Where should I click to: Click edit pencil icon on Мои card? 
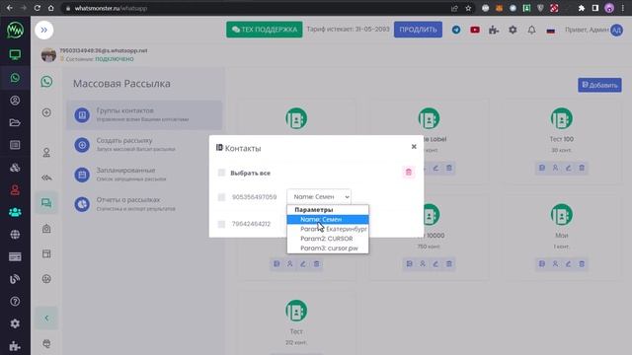(x=569, y=264)
